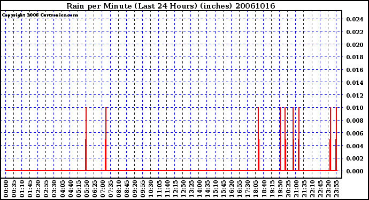Click the 0.006 y-axis label

point(355,133)
